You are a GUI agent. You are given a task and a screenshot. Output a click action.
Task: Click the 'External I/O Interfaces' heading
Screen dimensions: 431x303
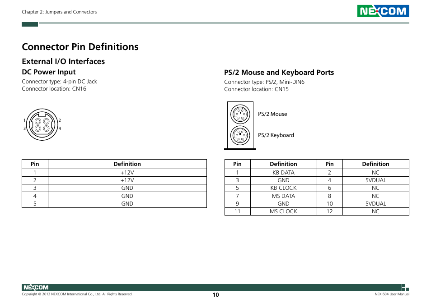[64, 61]
